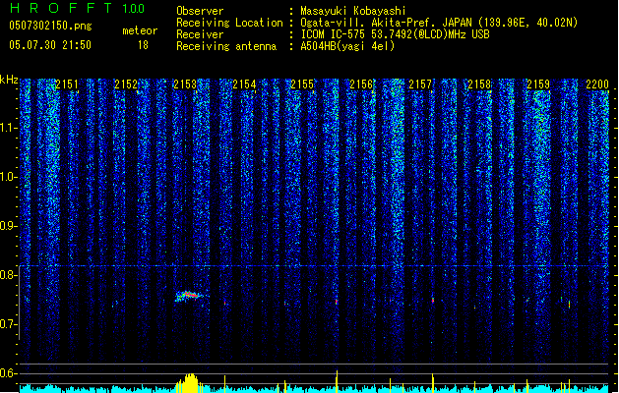
Task: Click the Ogata-vill. Akita-Pref. JAPAN location text
Action: coord(439,23)
